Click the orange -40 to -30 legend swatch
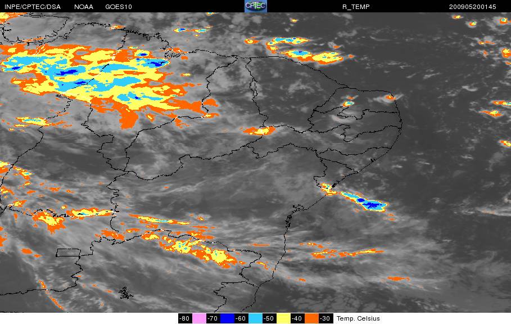 tap(311, 318)
